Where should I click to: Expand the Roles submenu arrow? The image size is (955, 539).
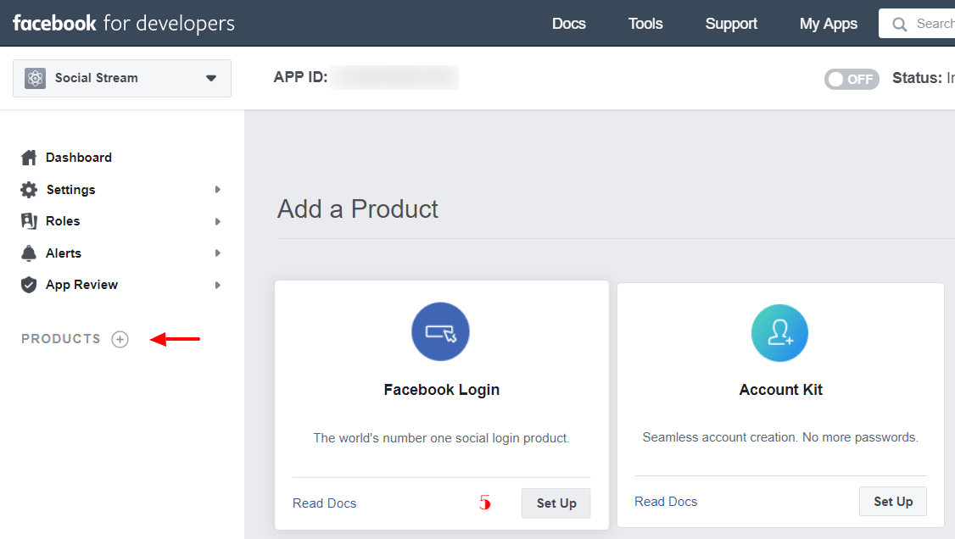click(217, 221)
